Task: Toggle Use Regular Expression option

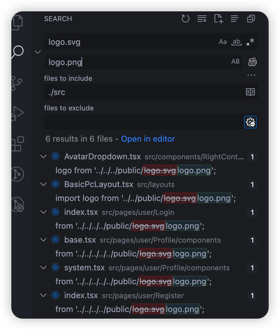Action: 251,41
